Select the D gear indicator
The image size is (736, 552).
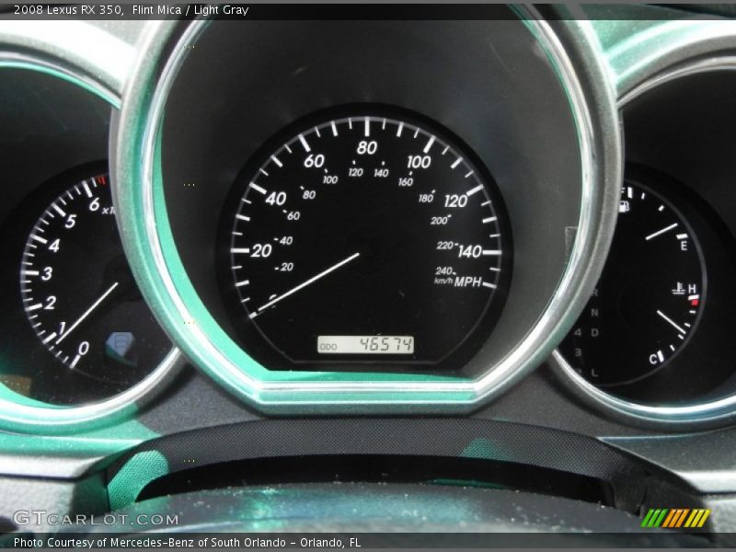(x=595, y=333)
